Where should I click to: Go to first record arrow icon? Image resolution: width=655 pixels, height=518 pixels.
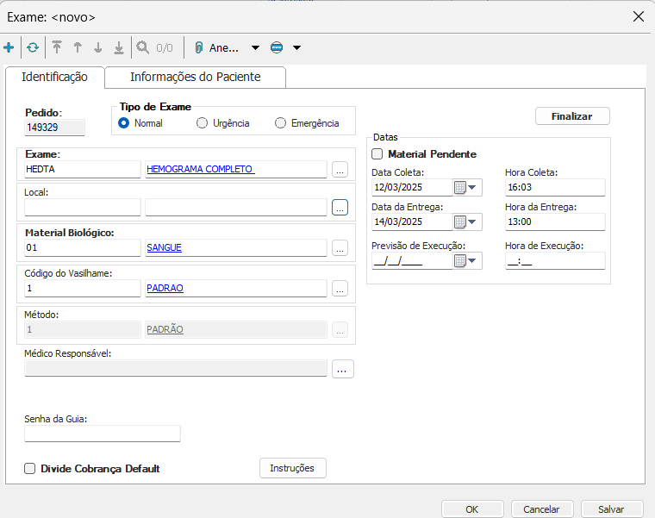pyautogui.click(x=57, y=47)
